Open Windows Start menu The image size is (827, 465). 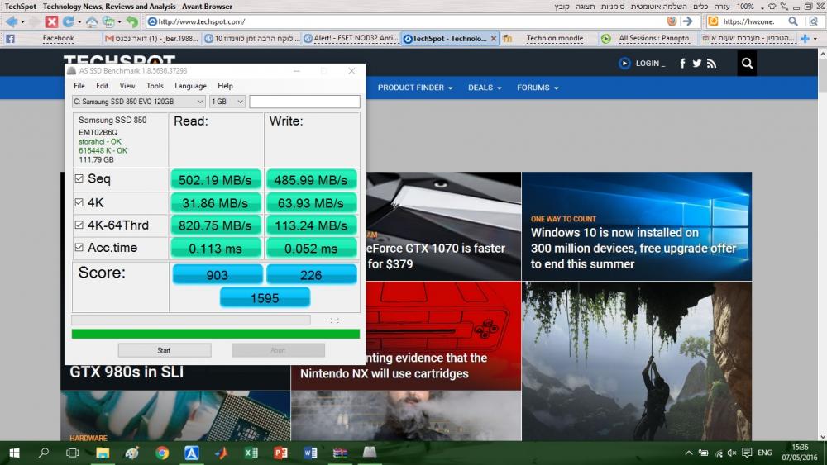[x=14, y=453]
